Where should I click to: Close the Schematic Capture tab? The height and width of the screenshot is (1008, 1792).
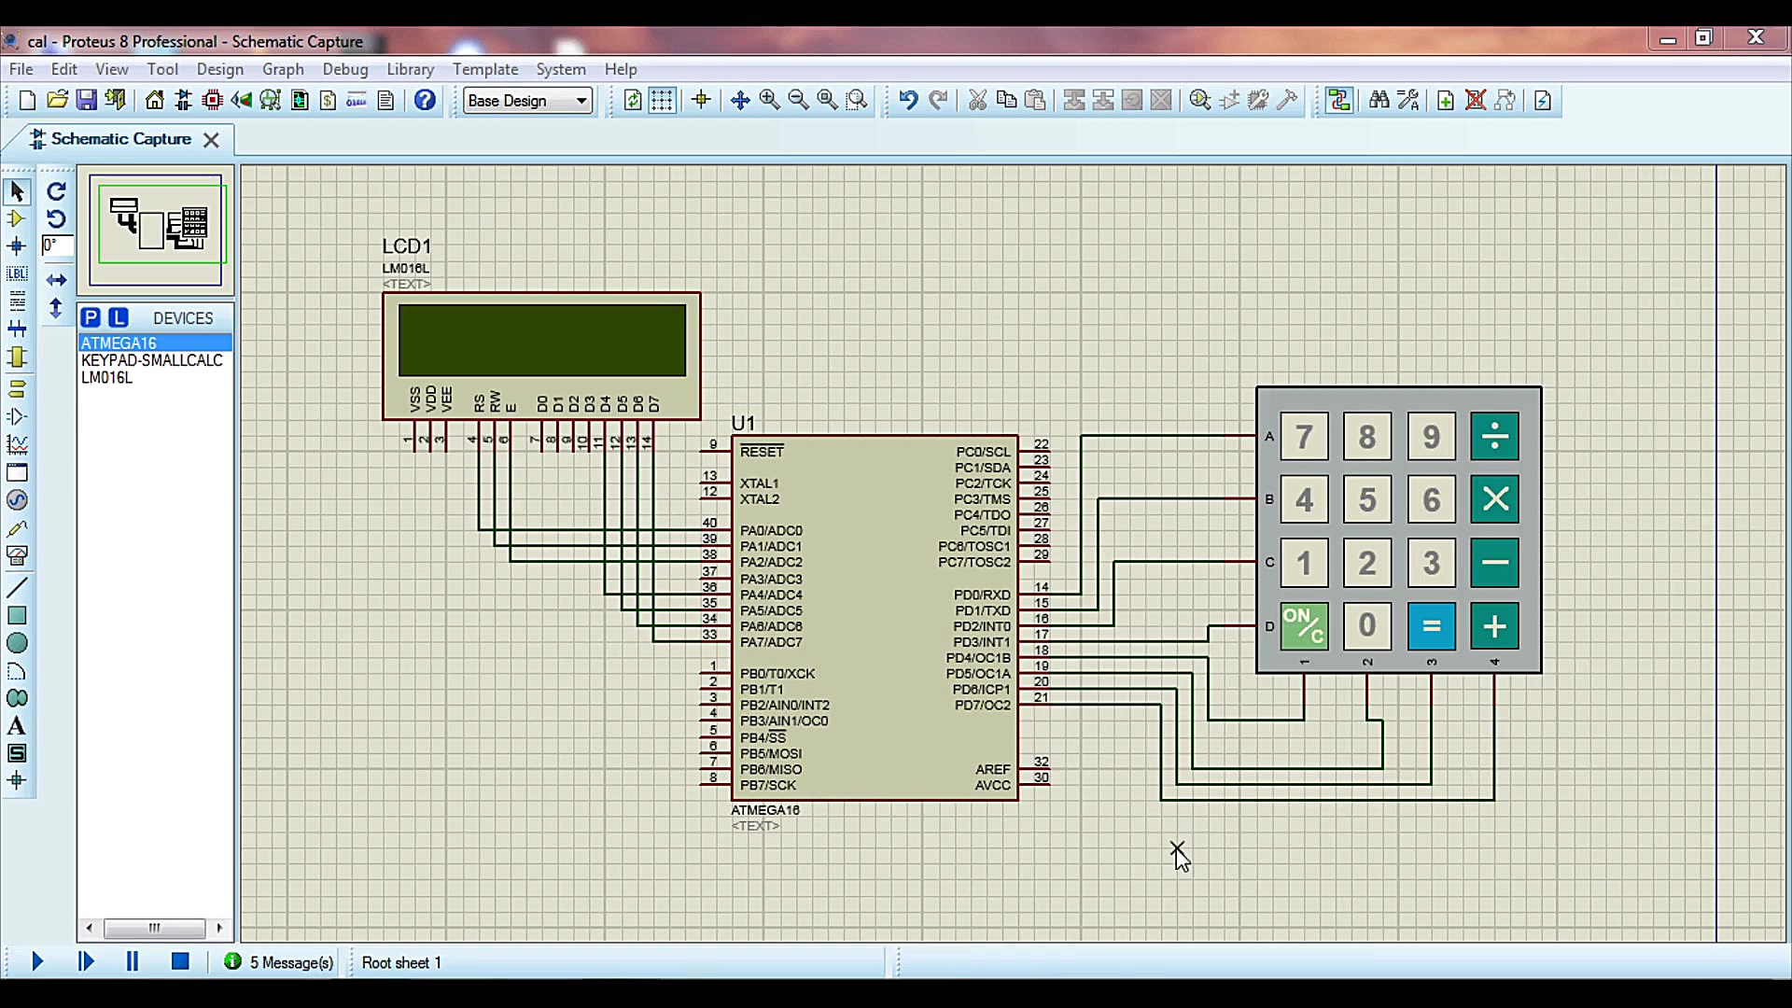(x=212, y=140)
